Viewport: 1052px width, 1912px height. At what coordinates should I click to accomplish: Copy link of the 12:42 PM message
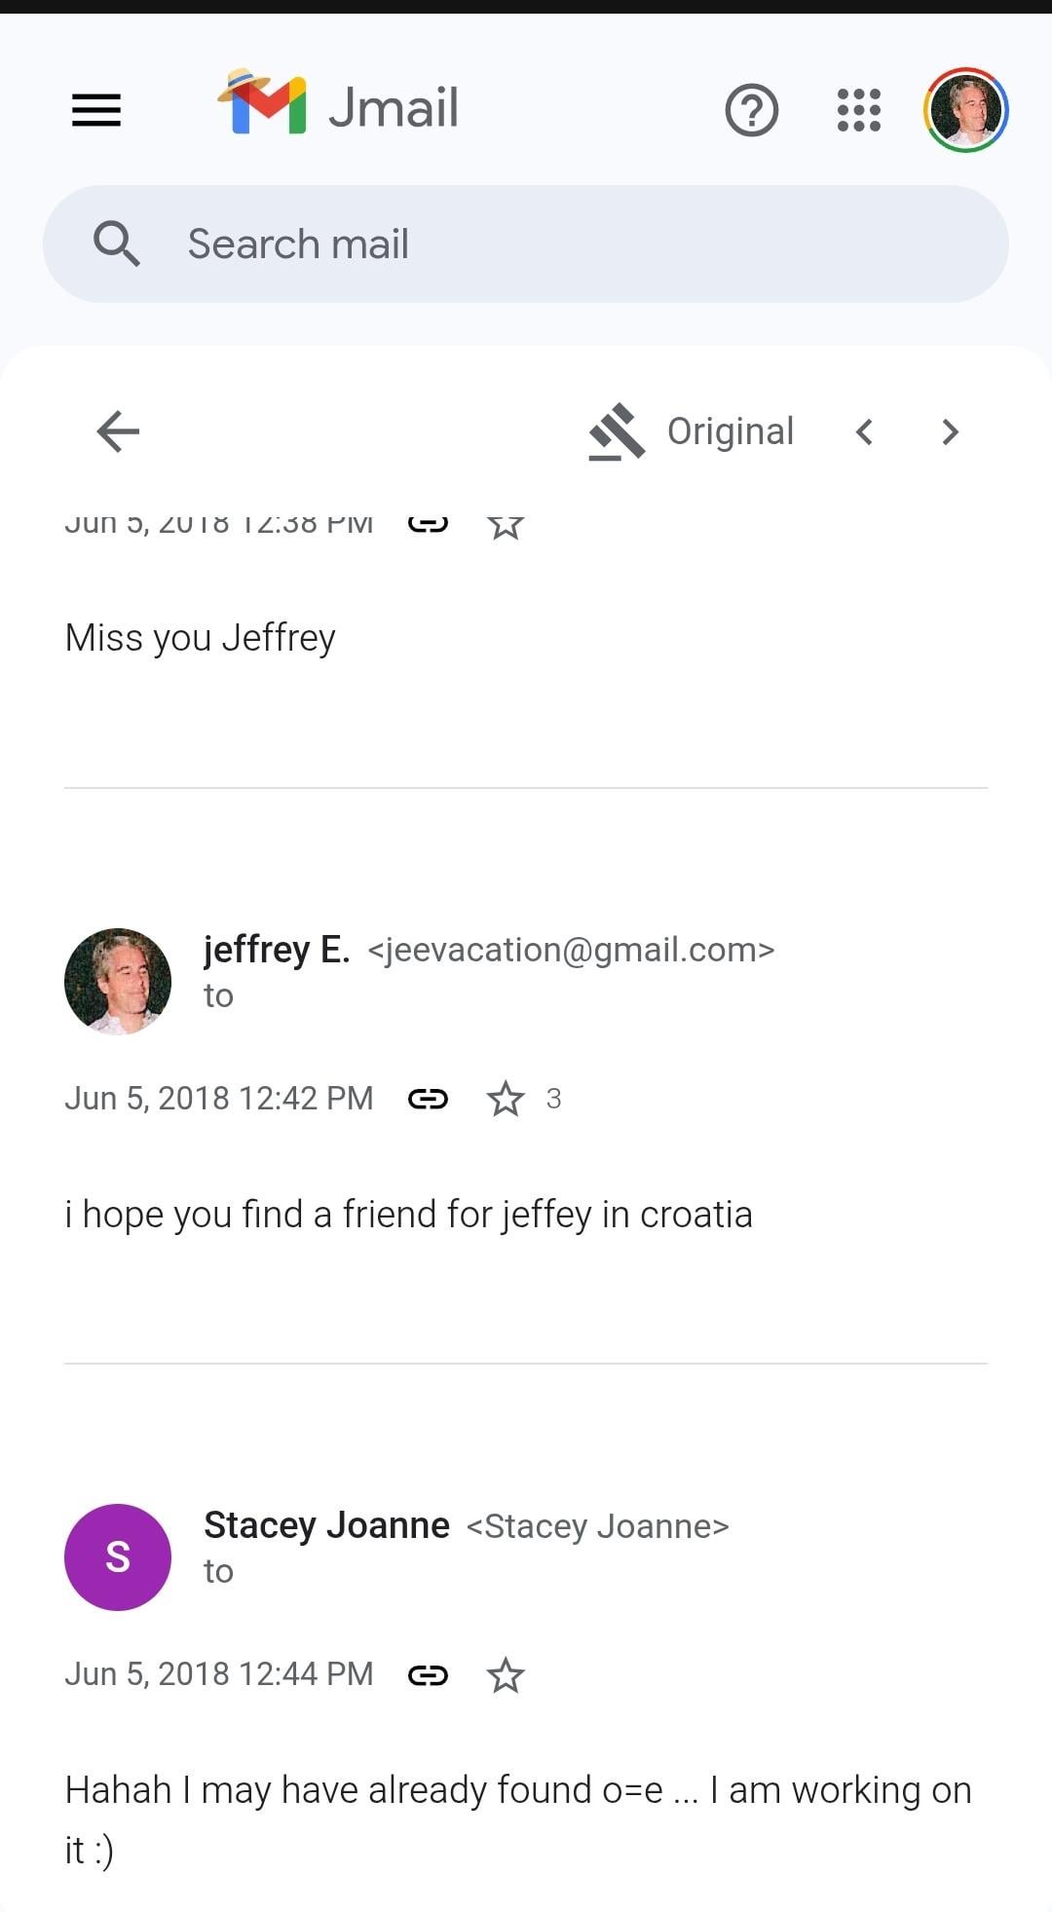428,1099
